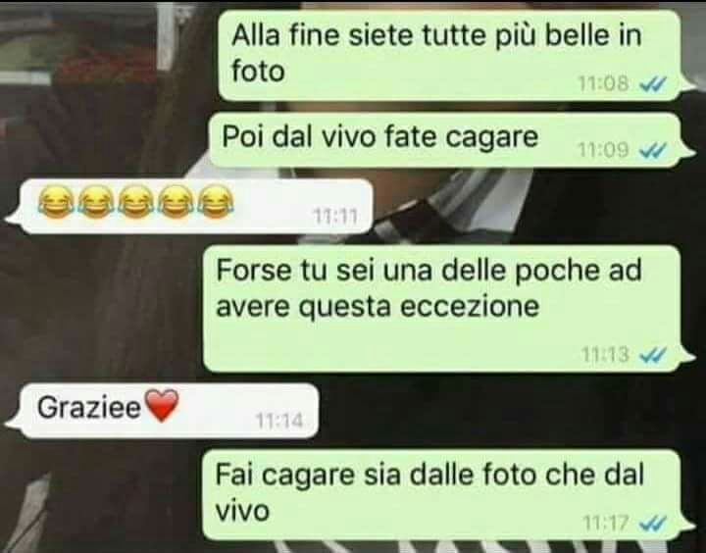Click the middle laughing emoji

(136, 203)
